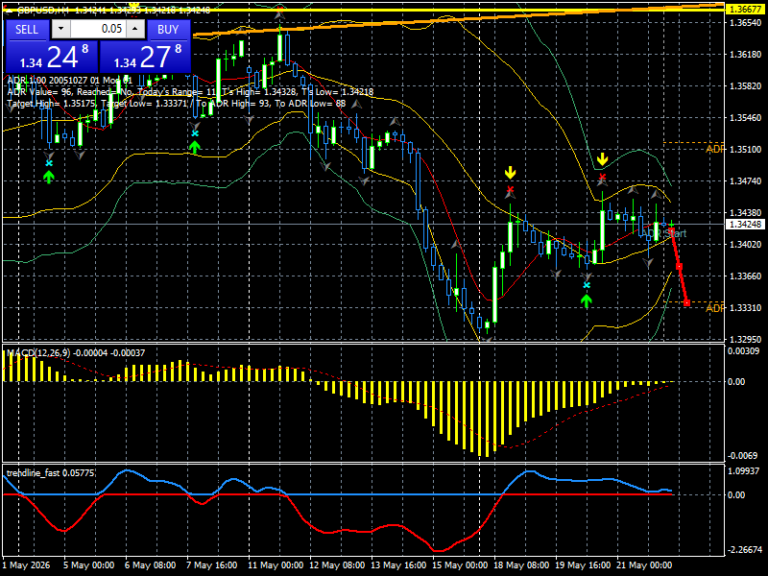Click the 1.32950 value on price scale
Screen dimensions: 768x576
pyautogui.click(x=745, y=339)
